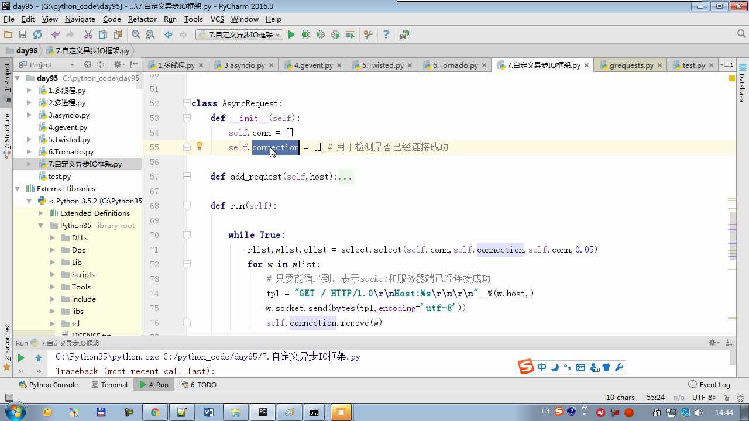The height and width of the screenshot is (421, 749).
Task: Toggle the Structure side panel
Action: (7, 136)
